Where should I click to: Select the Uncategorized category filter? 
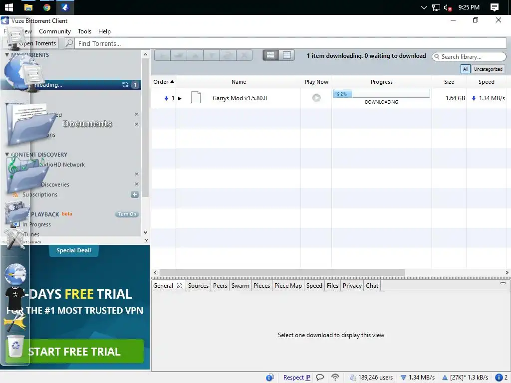488,69
